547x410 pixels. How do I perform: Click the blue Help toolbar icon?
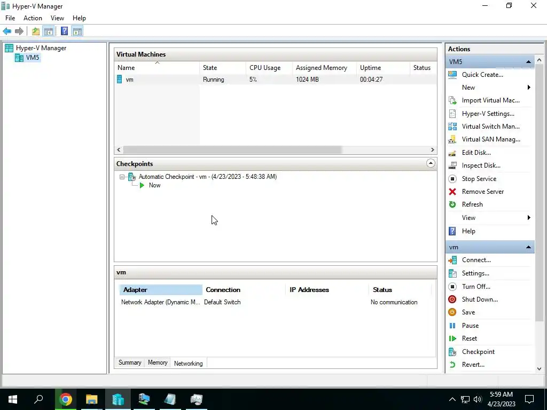click(64, 31)
